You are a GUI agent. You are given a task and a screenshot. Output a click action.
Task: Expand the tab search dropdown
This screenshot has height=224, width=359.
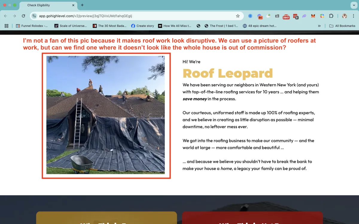pyautogui.click(x=353, y=5)
